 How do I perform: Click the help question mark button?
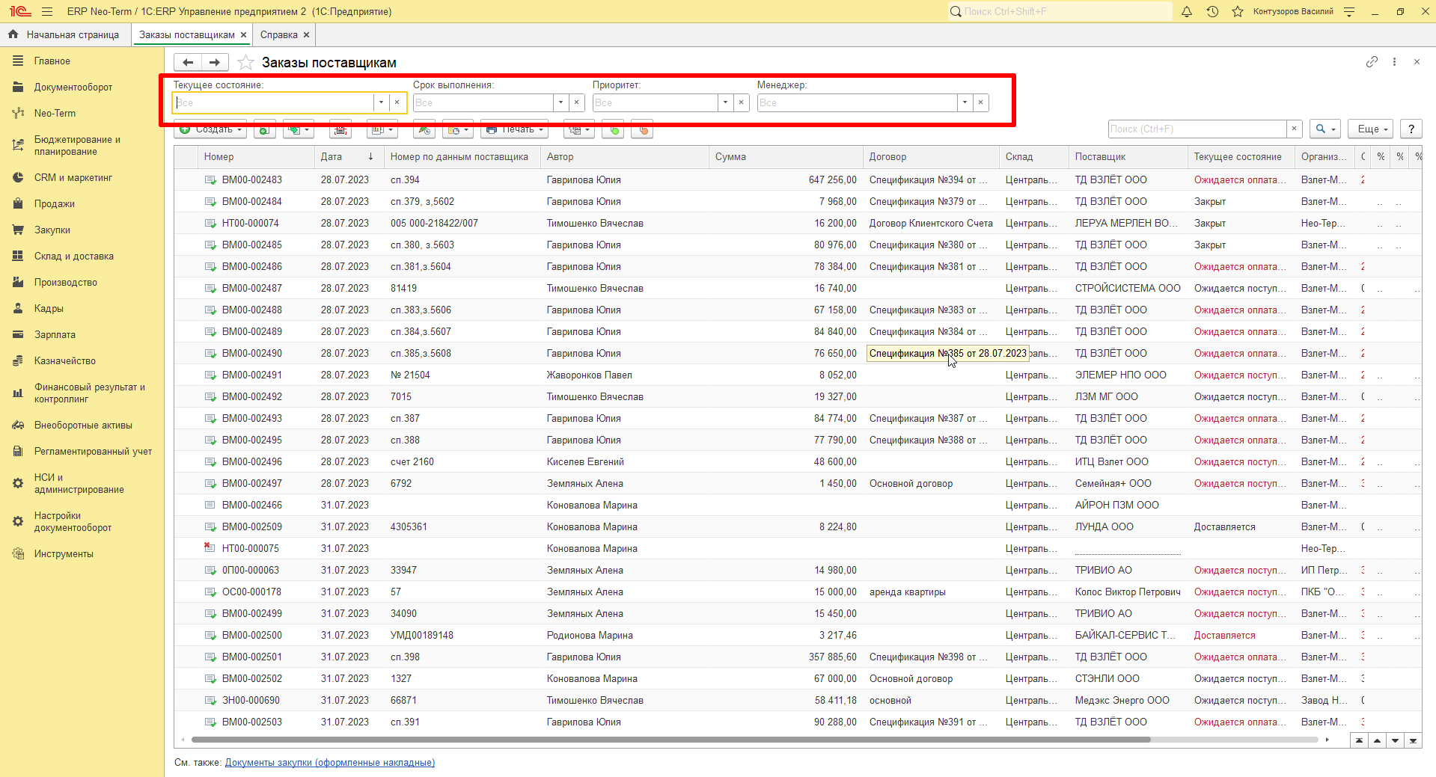tap(1411, 129)
